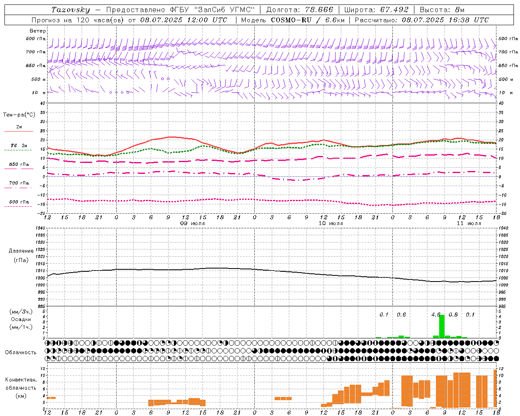Viewport: 520px width, 416px height.
Task: Click the 0.8 precipitation amount value
Action: [453, 315]
